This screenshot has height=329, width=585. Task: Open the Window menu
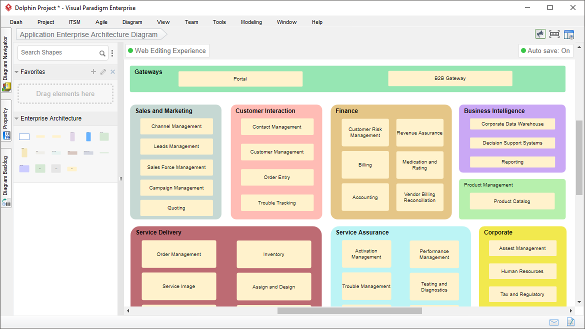pyautogui.click(x=286, y=22)
